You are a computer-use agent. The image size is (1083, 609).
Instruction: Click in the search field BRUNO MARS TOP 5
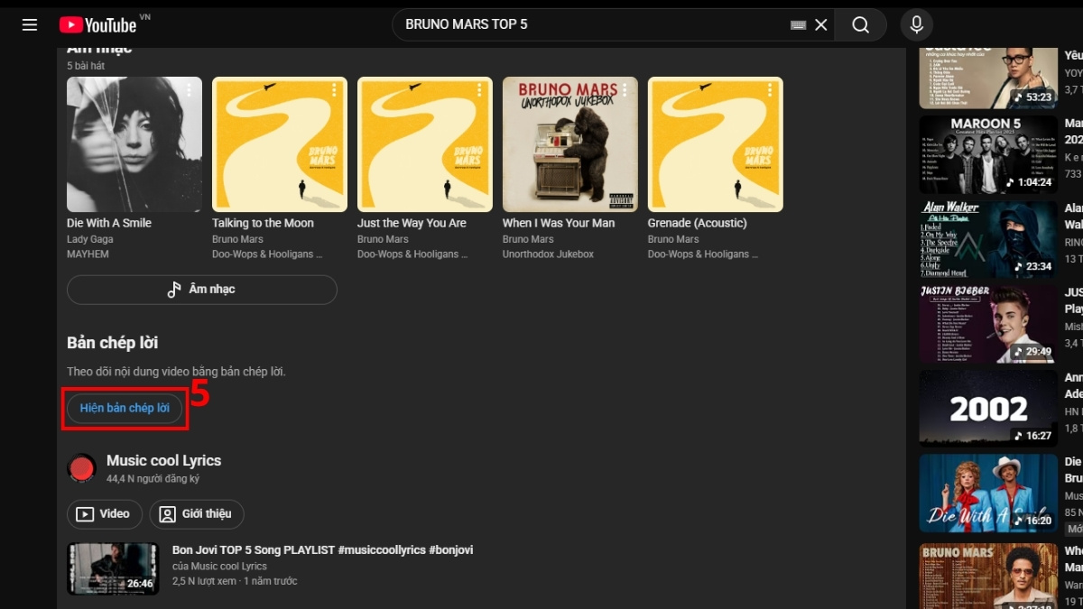[x=591, y=24]
